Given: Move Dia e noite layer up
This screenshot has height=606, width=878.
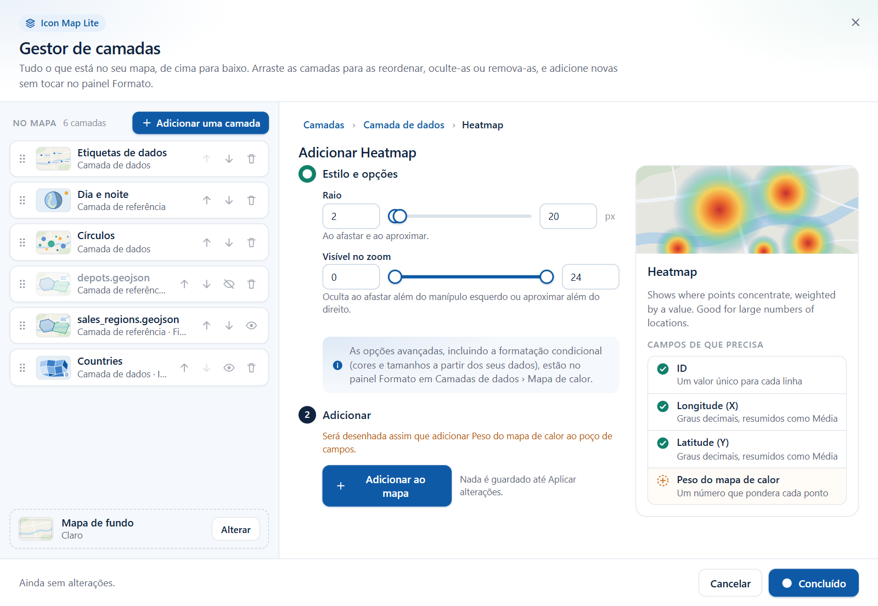Looking at the screenshot, I should (207, 201).
